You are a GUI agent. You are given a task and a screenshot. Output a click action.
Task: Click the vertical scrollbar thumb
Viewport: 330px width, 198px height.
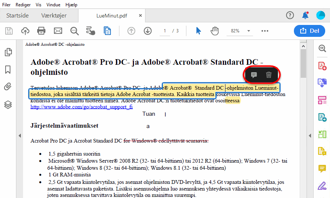(303, 63)
